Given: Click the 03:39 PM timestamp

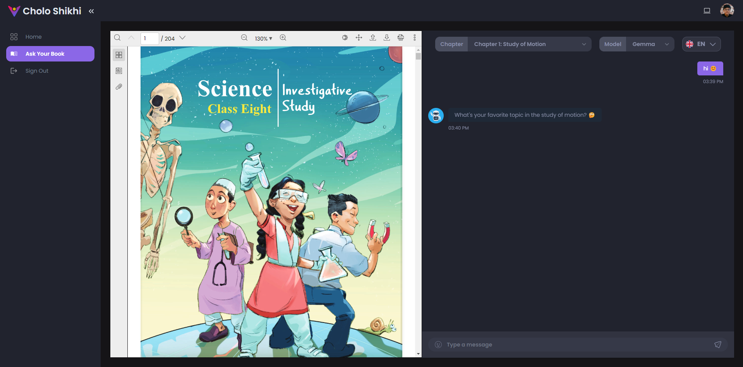Looking at the screenshot, I should (713, 82).
